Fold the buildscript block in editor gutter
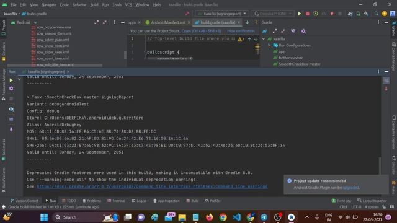The width and height of the screenshot is (397, 223). click(x=145, y=52)
